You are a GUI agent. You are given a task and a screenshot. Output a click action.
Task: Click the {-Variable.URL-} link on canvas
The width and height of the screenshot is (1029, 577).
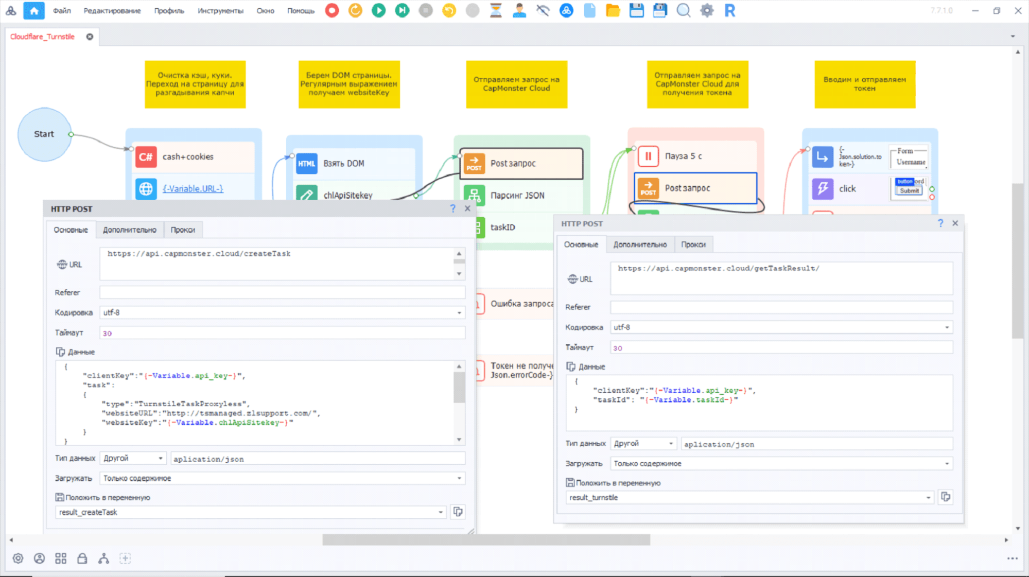click(x=193, y=188)
